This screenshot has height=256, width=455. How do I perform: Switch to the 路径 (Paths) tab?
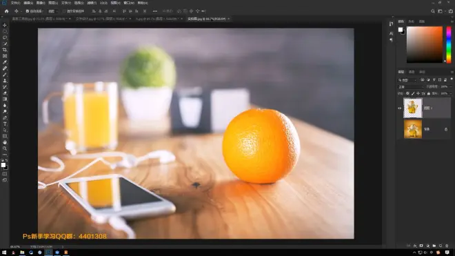(x=422, y=72)
